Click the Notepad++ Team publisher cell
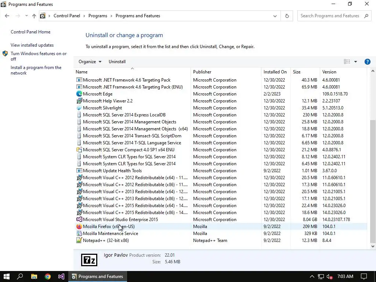 pyautogui.click(x=210, y=240)
